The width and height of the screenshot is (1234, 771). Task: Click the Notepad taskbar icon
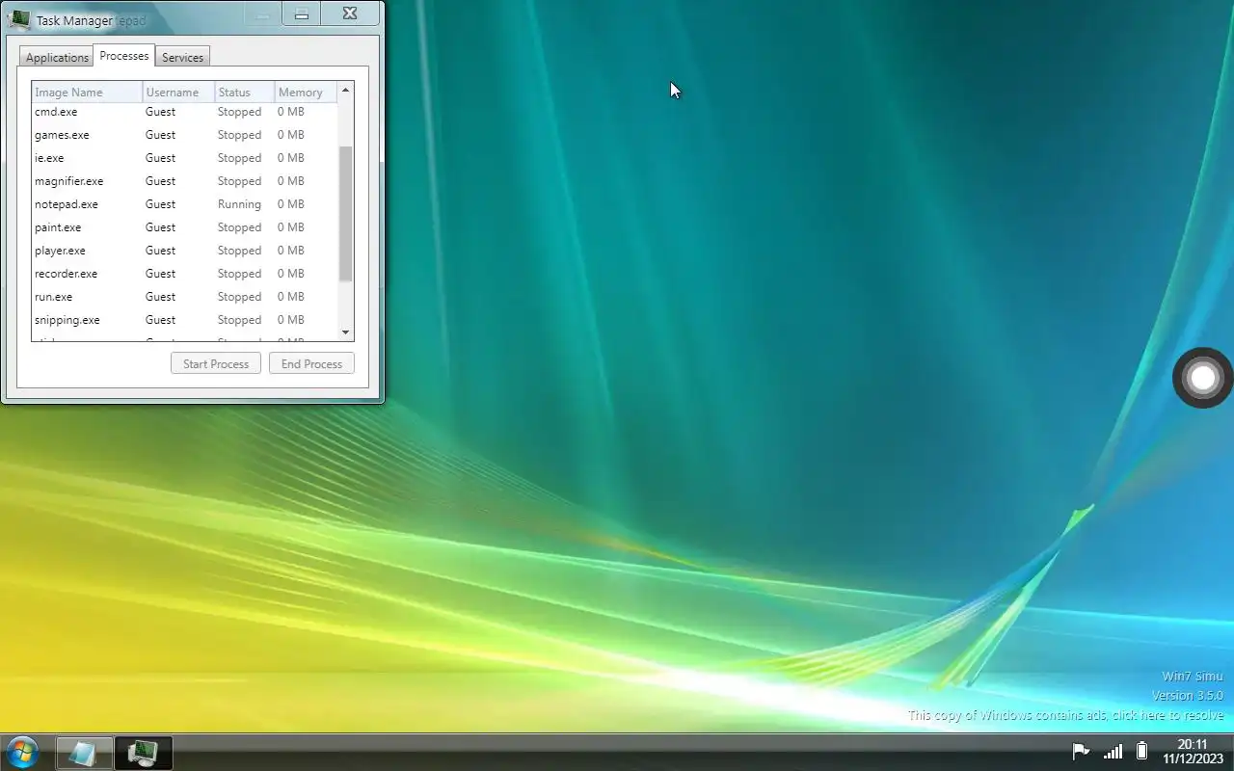84,753
